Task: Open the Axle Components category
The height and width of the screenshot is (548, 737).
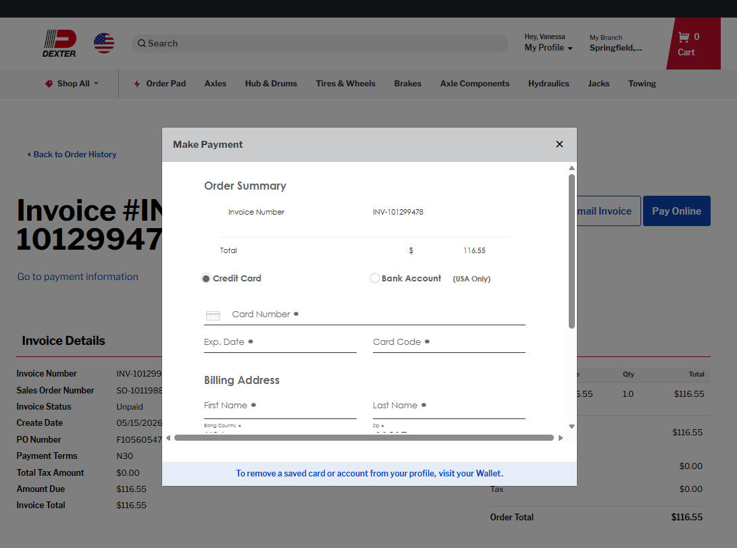Action: 475,84
